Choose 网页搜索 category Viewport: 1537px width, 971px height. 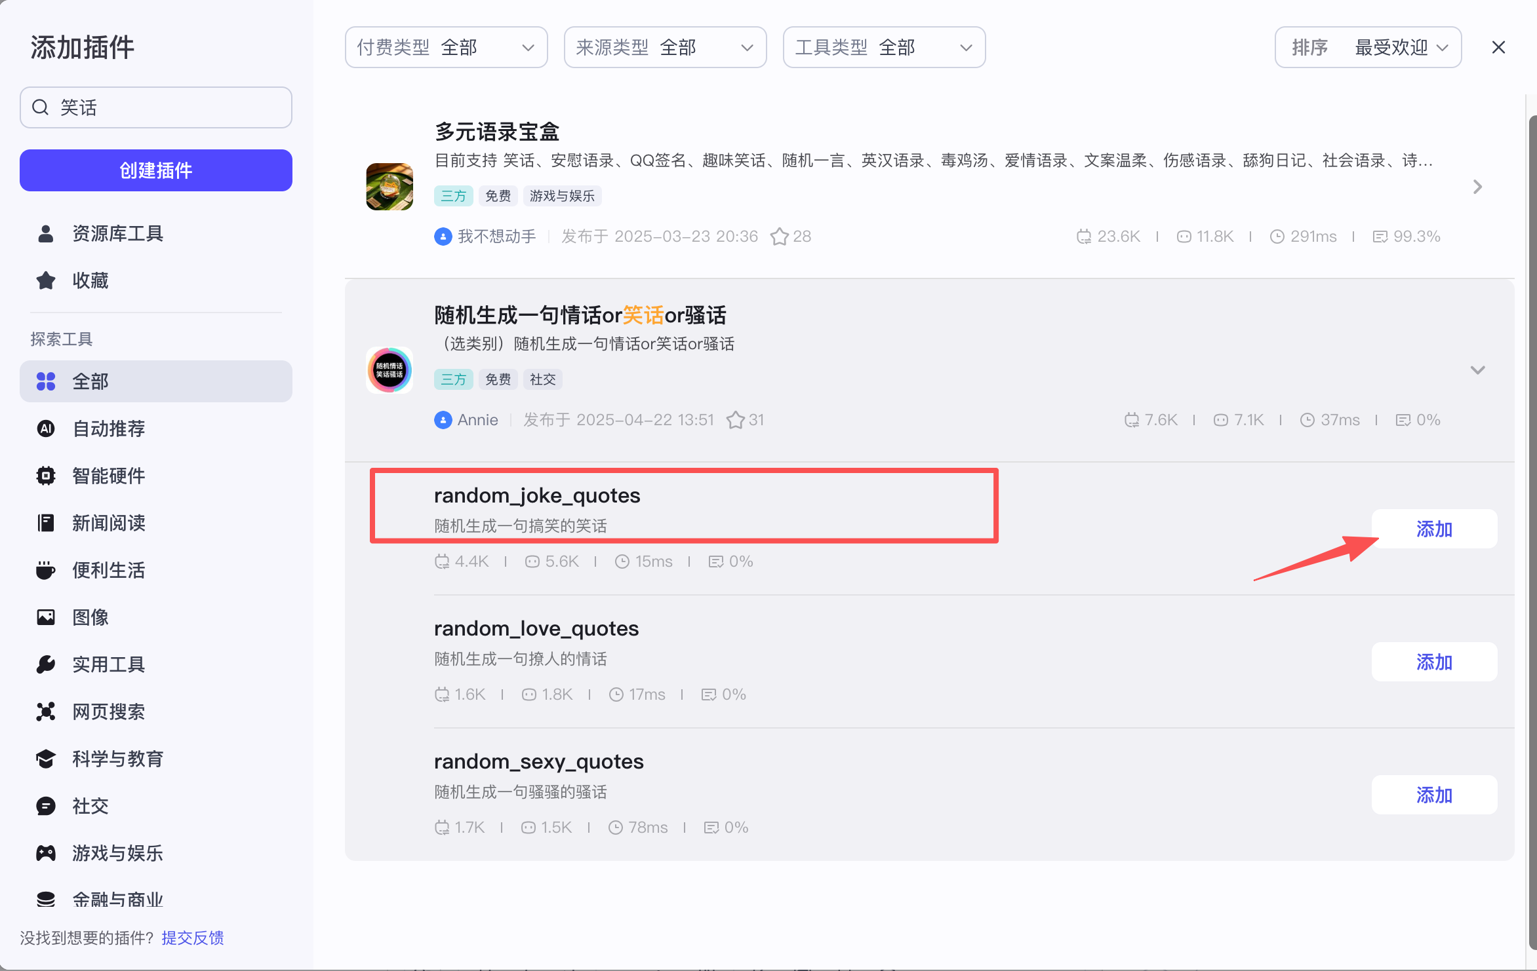click(109, 712)
